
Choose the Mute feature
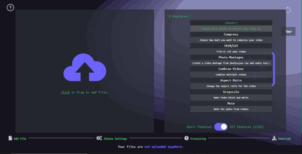(x=231, y=103)
